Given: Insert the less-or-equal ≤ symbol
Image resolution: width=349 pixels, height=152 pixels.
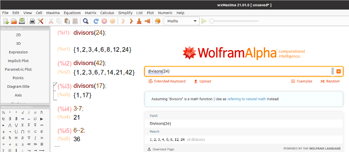Looking at the screenshot, I should tap(16, 144).
